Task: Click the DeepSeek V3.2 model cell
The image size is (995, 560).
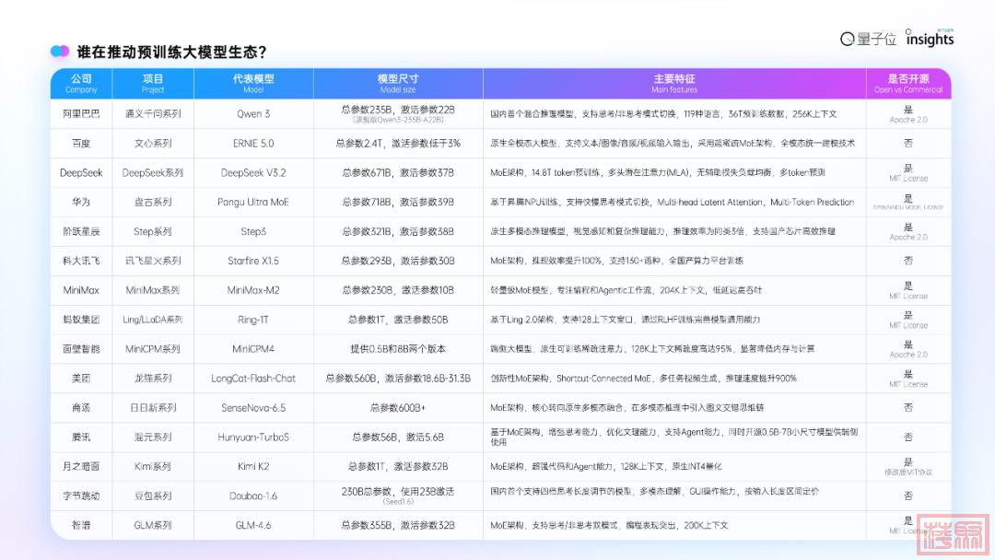Action: point(253,173)
